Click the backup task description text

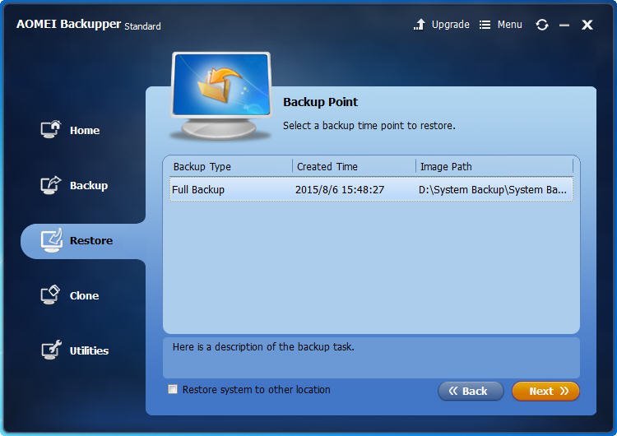[x=263, y=346]
